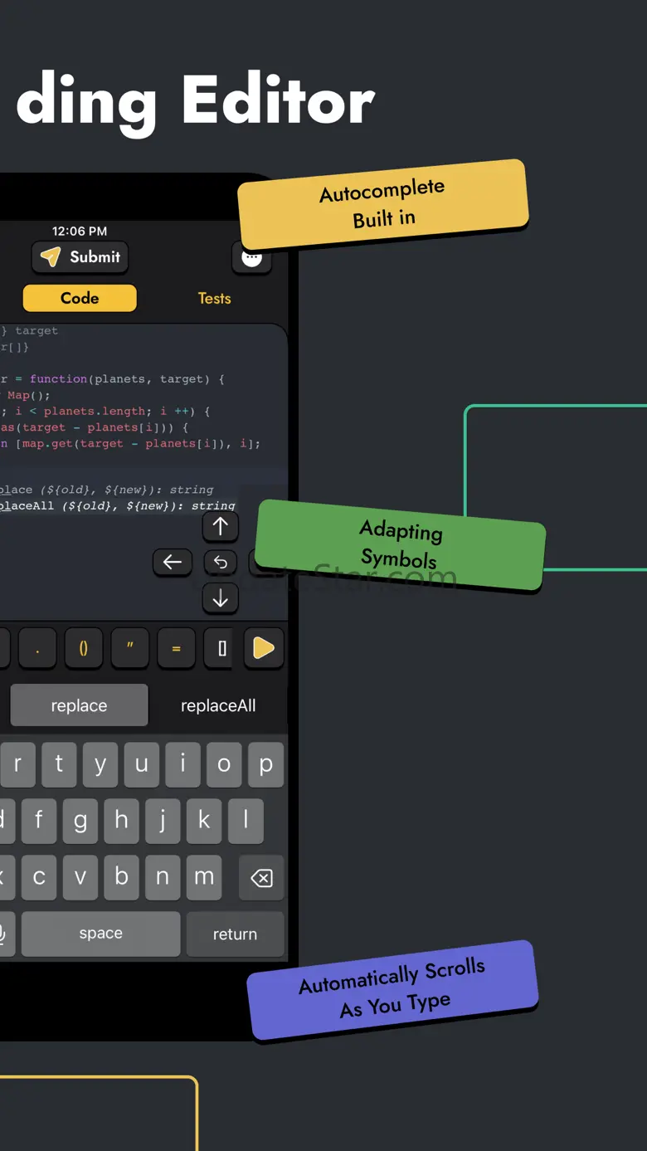Viewport: 647px width, 1151px height.
Task: Tap the 'p' key on the keyboard
Action: click(x=265, y=763)
